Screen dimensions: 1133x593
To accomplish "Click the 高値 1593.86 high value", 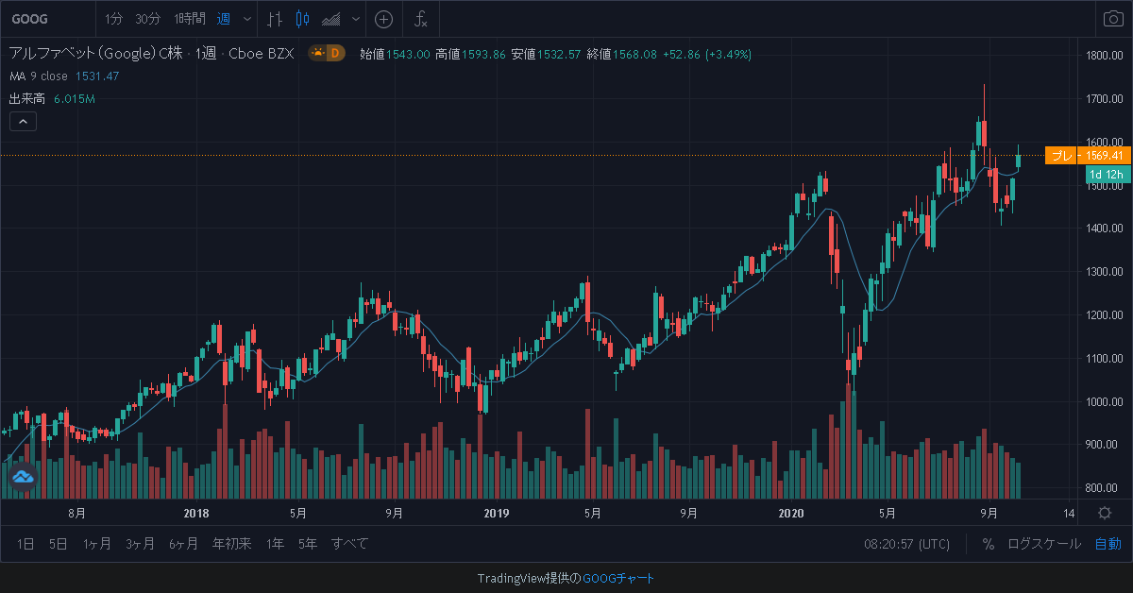I will point(470,55).
